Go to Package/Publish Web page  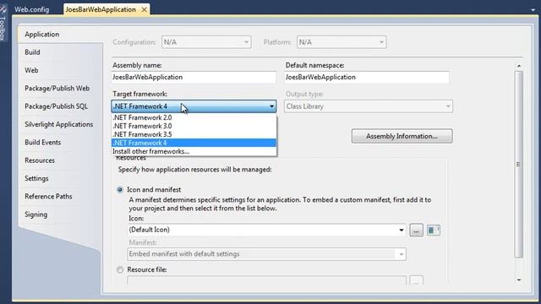click(57, 88)
